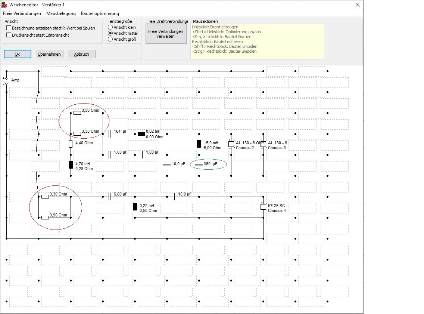Select the 3,90 Ohm resistor symbol

(45, 218)
